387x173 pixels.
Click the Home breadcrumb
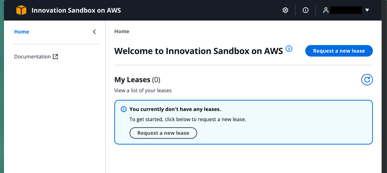pyautogui.click(x=122, y=31)
